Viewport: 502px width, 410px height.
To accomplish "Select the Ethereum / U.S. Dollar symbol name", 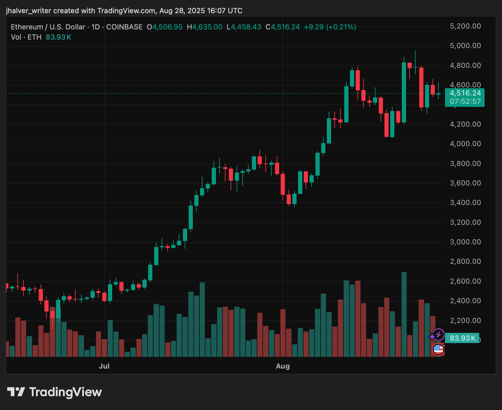I will (x=47, y=27).
